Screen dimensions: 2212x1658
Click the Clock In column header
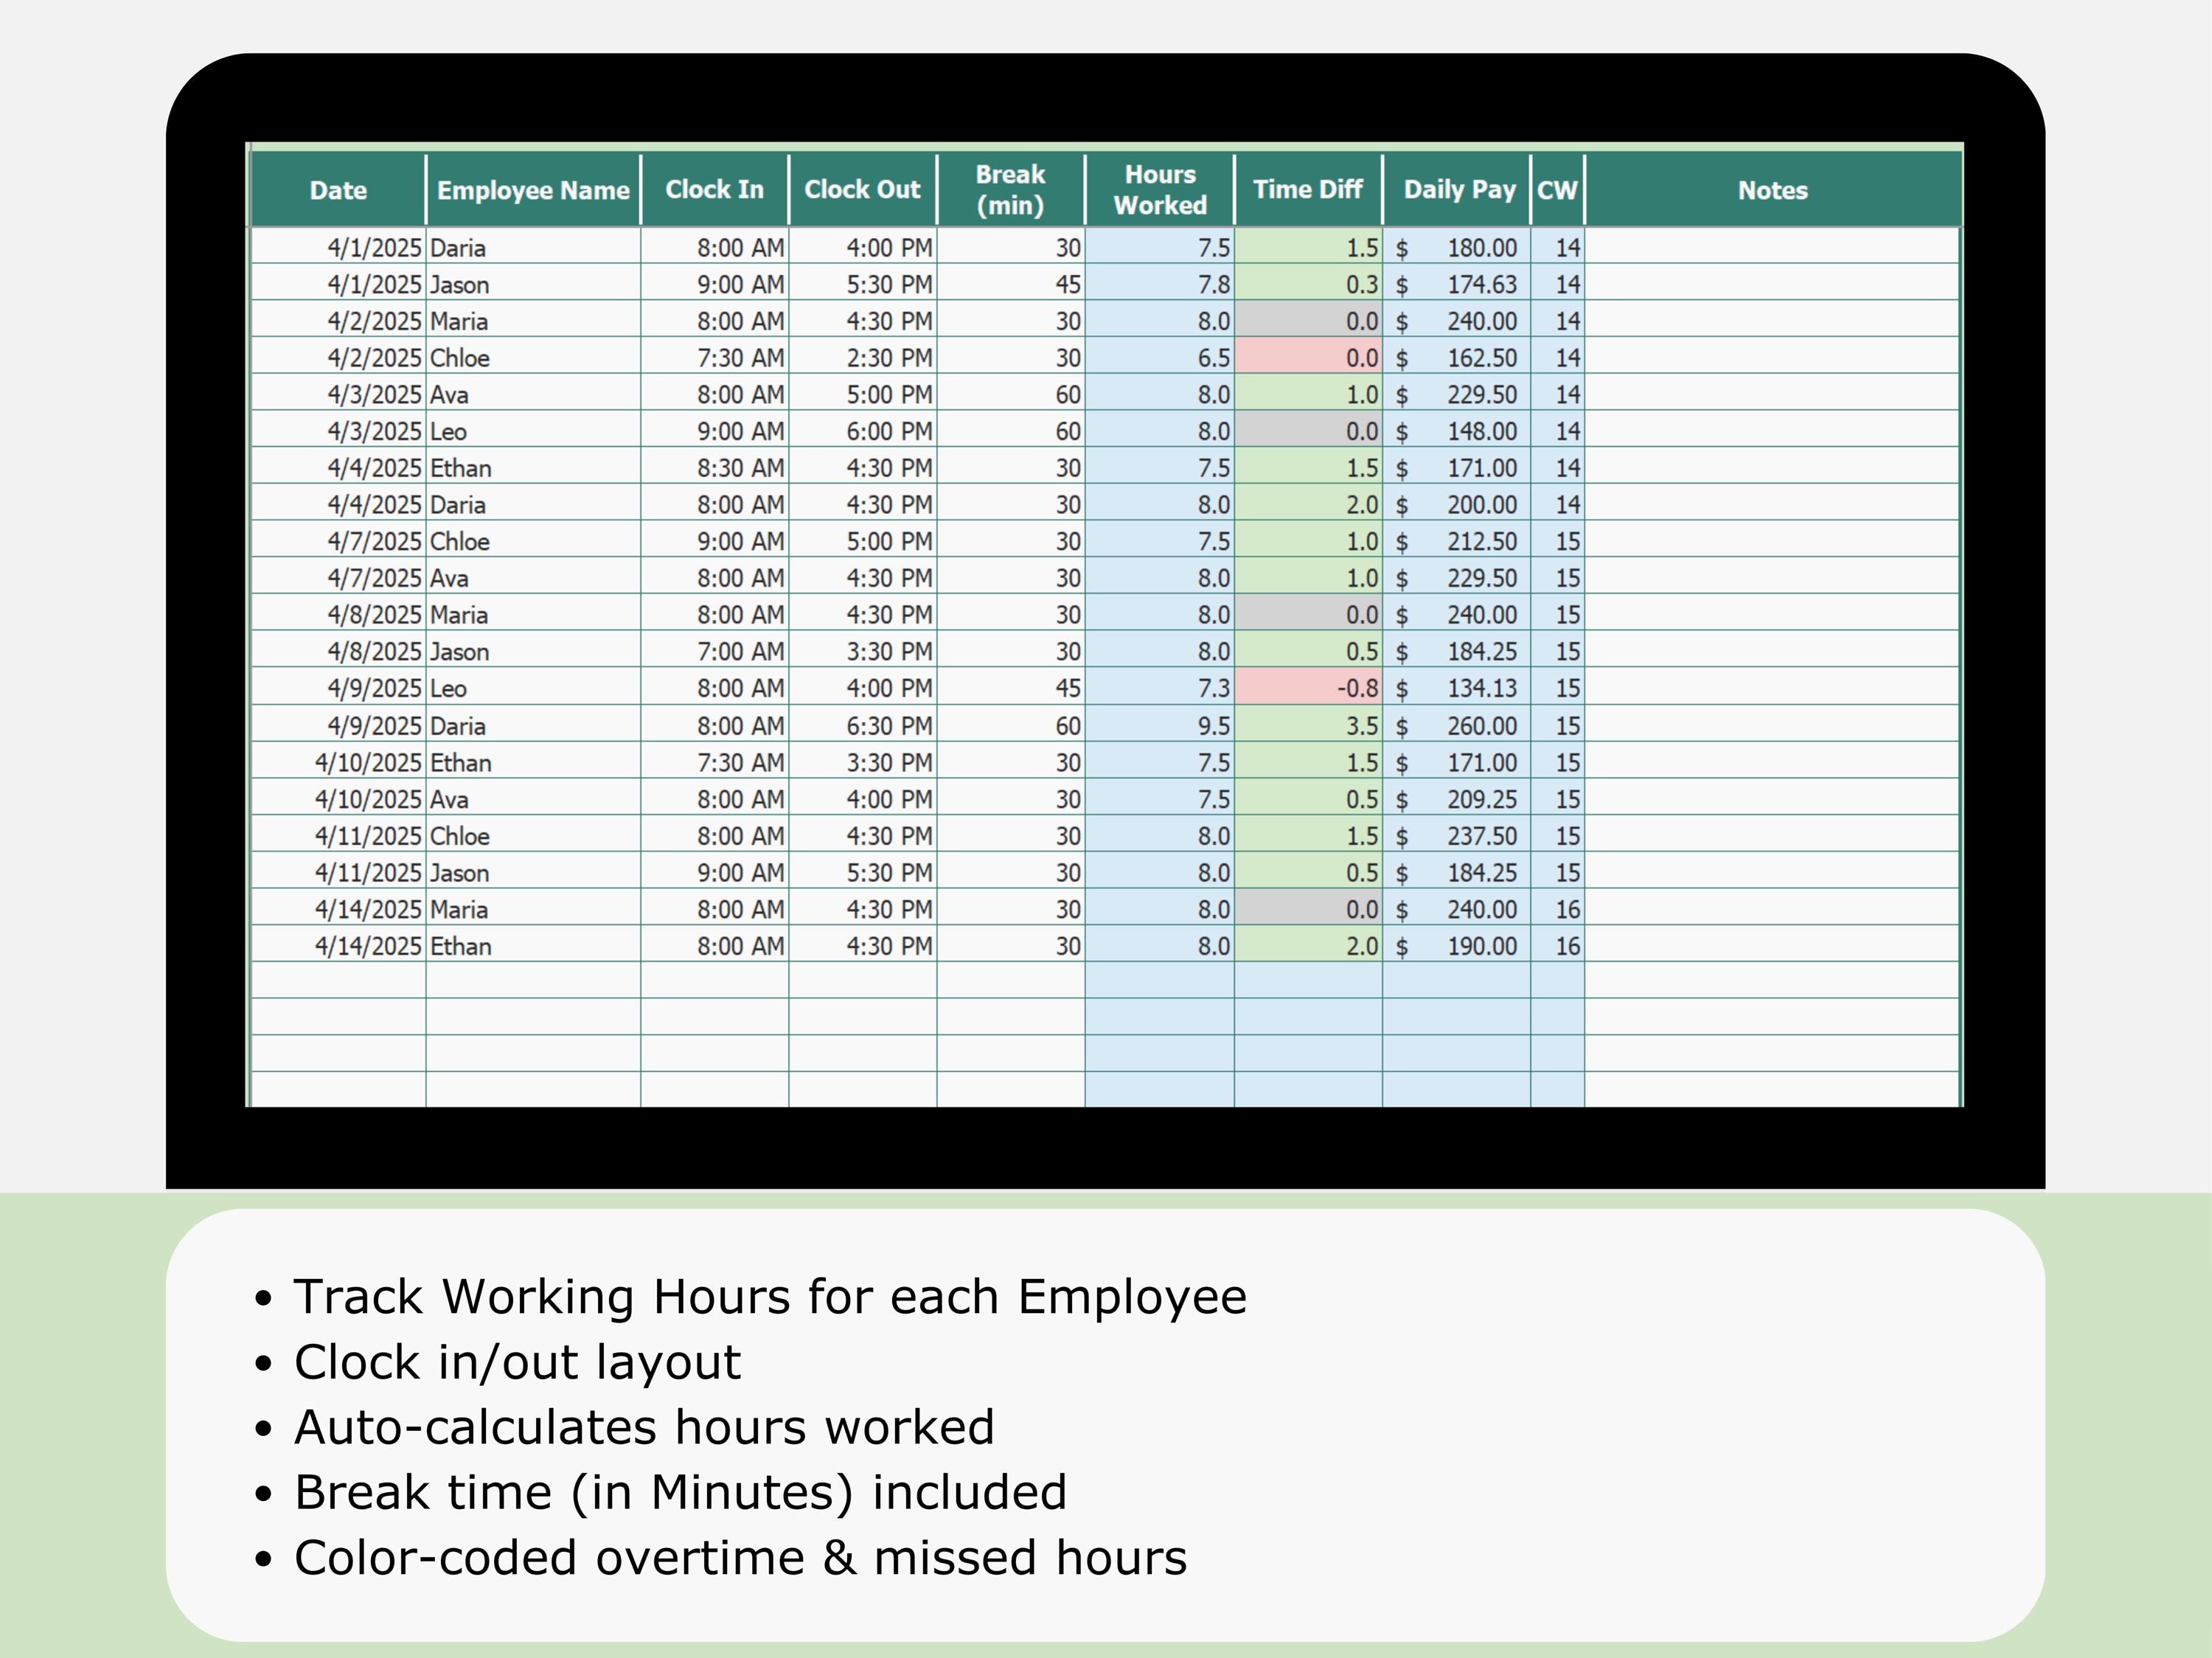click(715, 190)
